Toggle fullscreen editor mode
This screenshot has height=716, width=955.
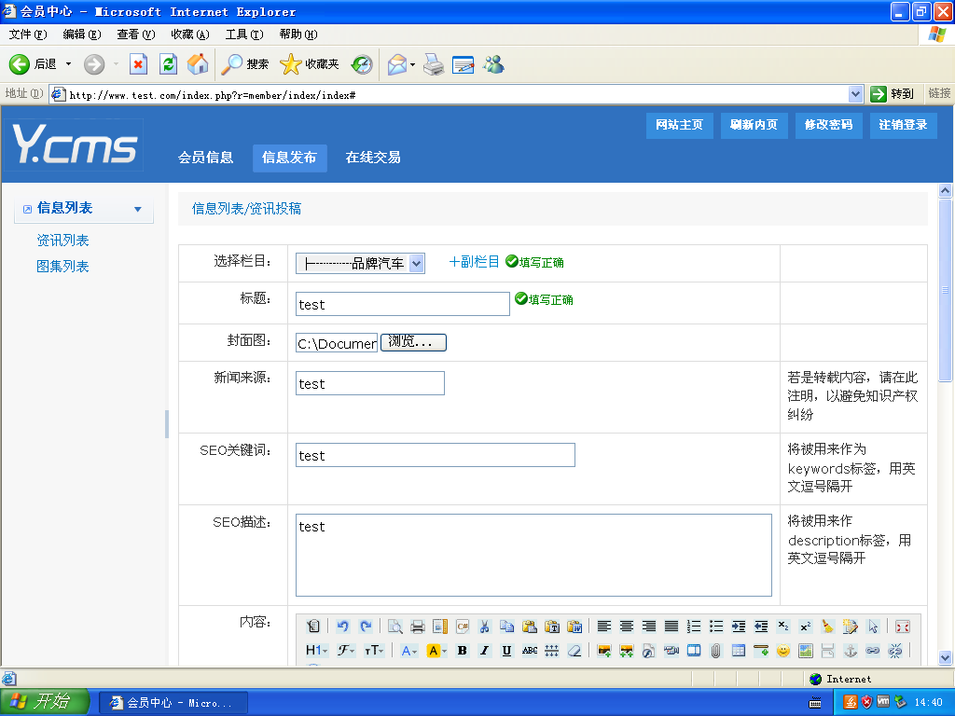point(903,626)
